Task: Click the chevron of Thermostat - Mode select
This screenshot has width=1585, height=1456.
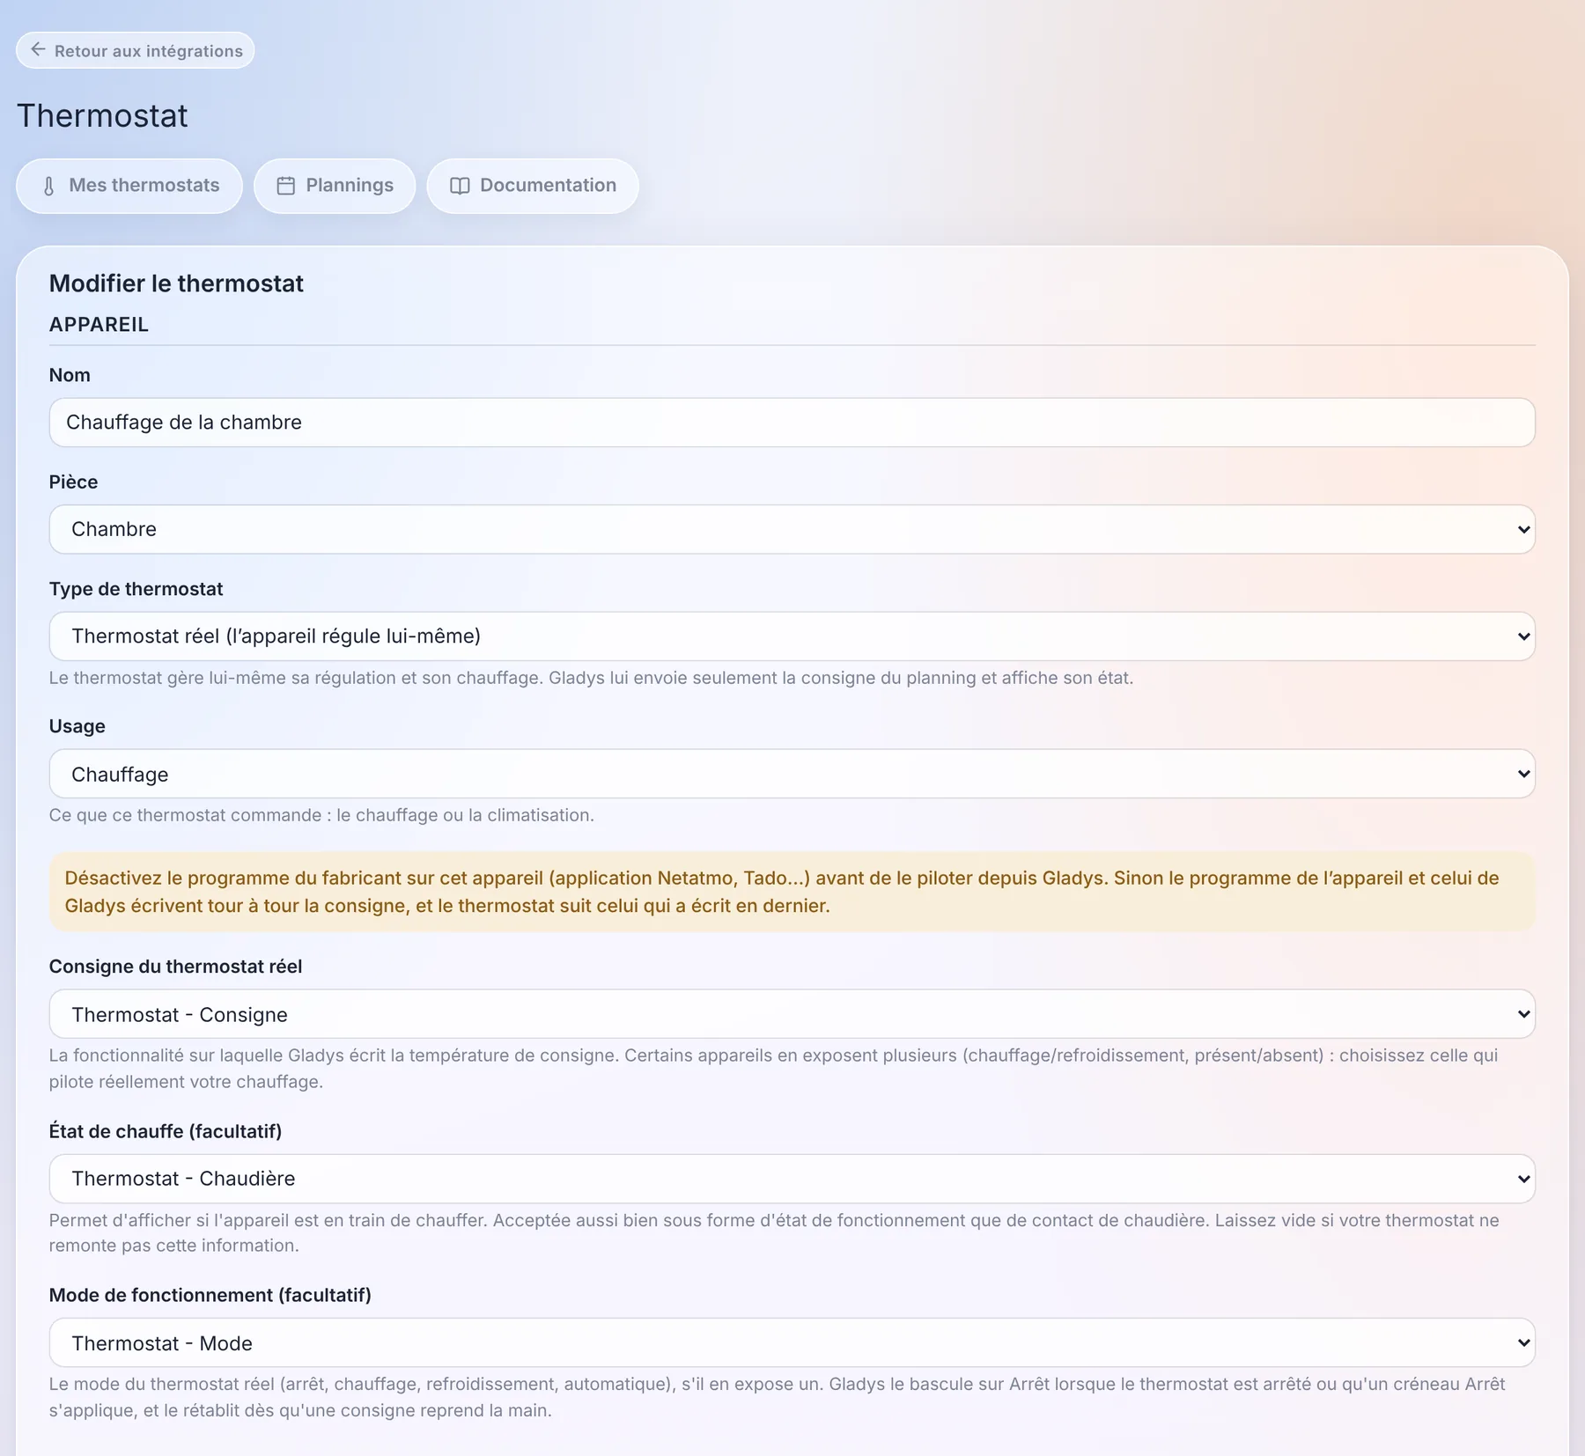Action: pyautogui.click(x=1523, y=1343)
